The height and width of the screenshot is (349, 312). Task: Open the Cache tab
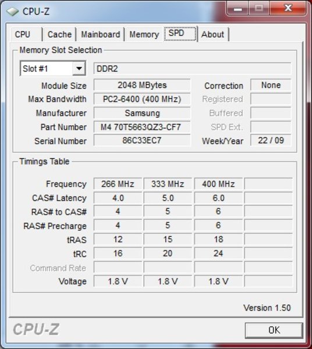point(59,34)
